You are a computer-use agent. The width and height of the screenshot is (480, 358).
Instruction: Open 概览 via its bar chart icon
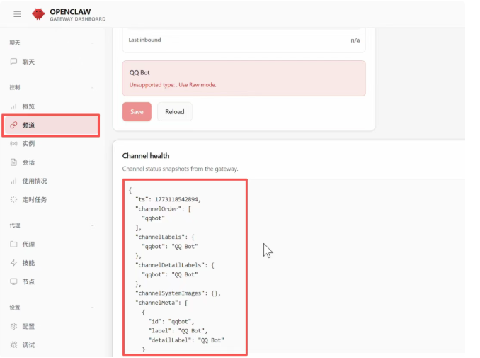tap(13, 106)
